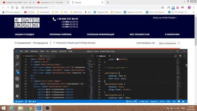Reload the browser page
The width and height of the screenshot is (197, 111).
[x=12, y=7]
